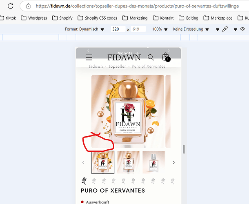Open the hamburger menu on Fidawn site
The width and height of the screenshot is (249, 204).
pos(89,57)
